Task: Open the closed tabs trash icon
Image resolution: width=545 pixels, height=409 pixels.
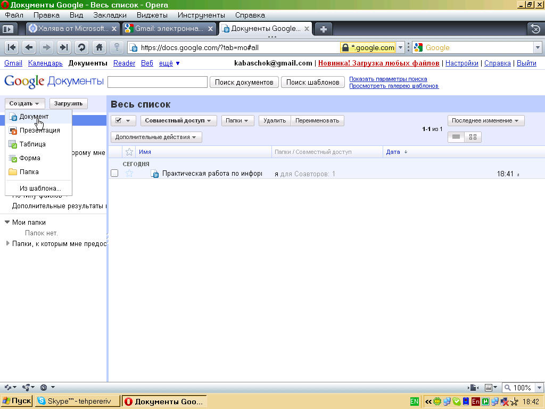Action: pos(535,29)
